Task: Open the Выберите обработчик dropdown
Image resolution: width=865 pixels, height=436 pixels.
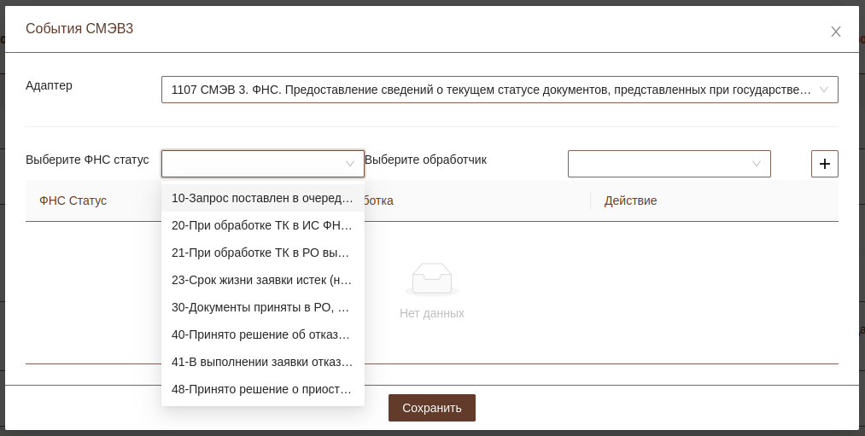Action: 660,164
